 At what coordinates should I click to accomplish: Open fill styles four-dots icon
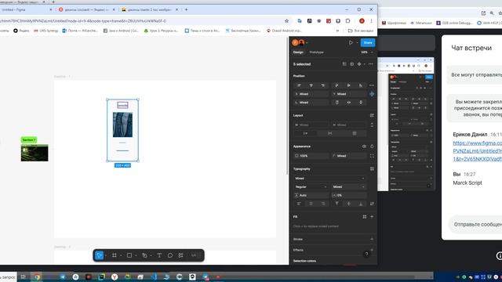coord(364,217)
